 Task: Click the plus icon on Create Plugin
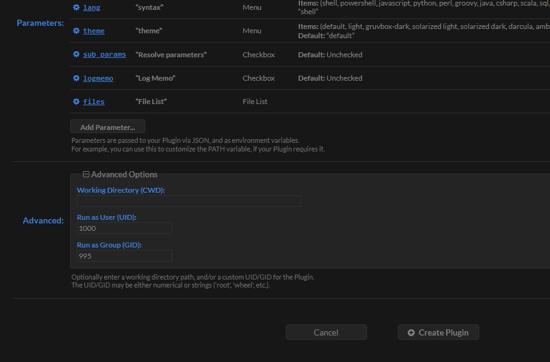click(x=411, y=332)
